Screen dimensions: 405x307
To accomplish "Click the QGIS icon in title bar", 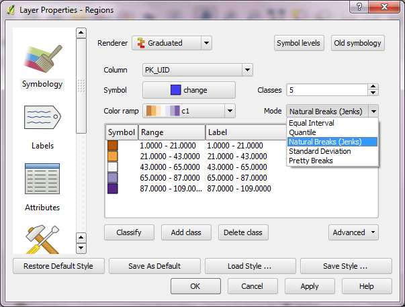I will pos(9,10).
